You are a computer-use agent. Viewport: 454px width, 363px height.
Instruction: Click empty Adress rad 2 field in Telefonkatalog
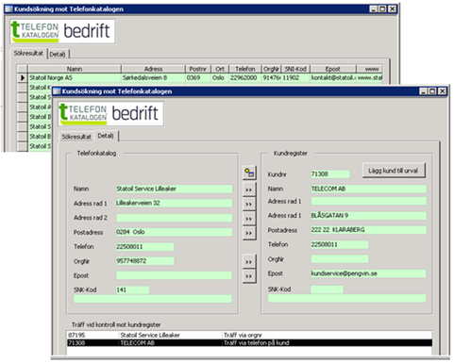coord(174,218)
